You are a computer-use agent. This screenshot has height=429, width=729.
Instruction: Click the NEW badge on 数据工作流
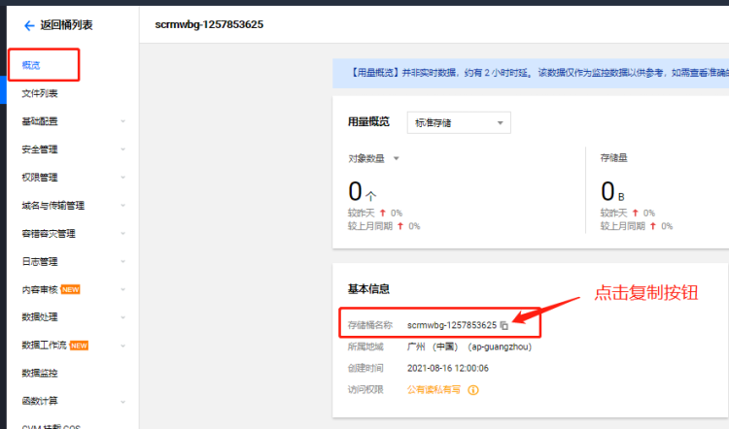(x=80, y=345)
